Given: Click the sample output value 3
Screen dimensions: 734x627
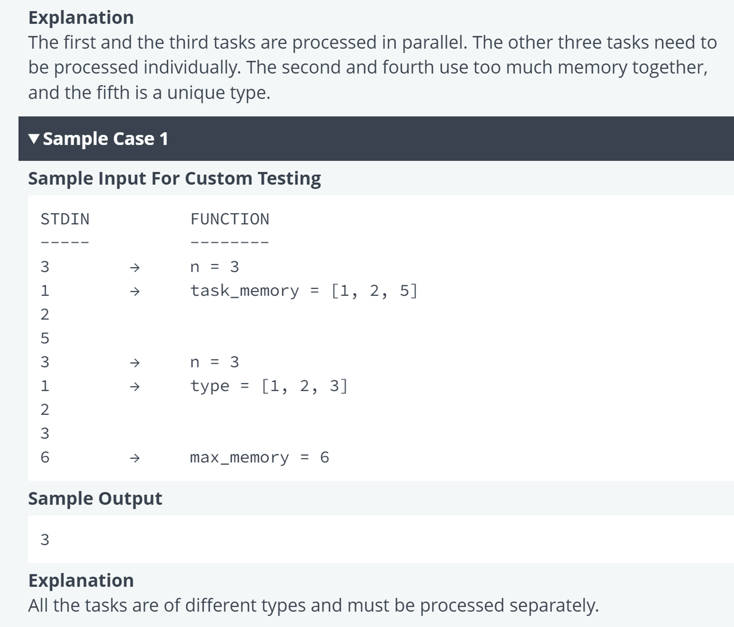Looking at the screenshot, I should [45, 540].
